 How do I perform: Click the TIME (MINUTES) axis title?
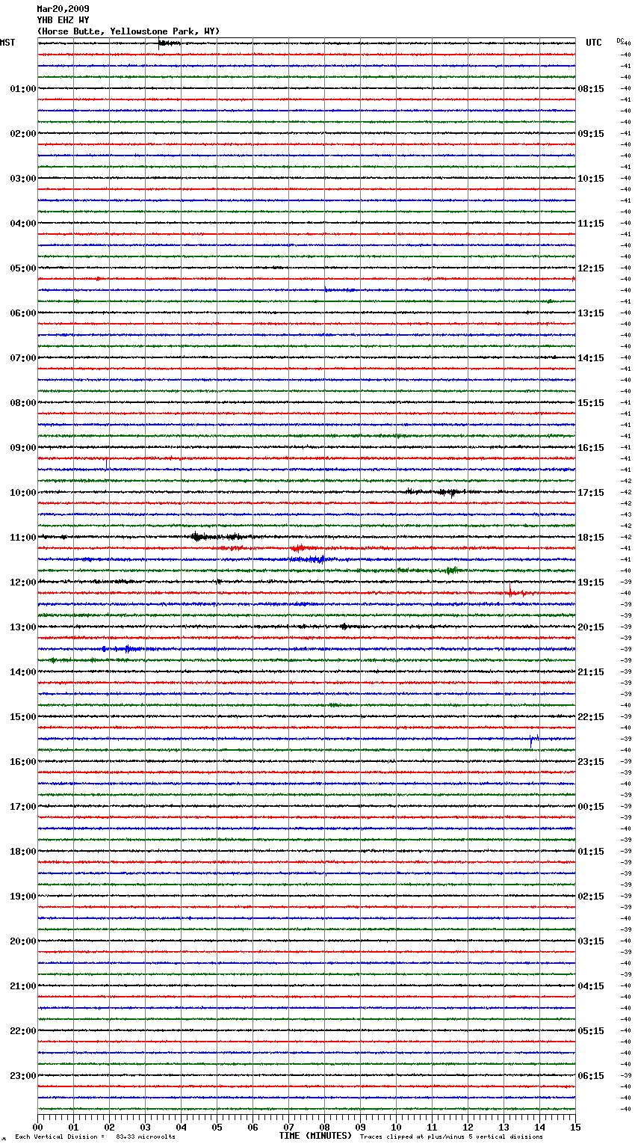click(315, 1136)
